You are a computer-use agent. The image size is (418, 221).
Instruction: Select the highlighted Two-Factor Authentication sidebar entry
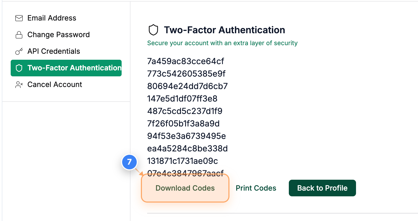[66, 68]
